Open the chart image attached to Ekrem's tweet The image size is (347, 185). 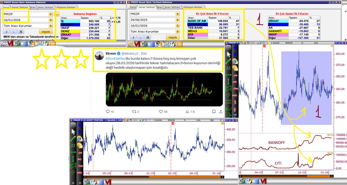click(164, 89)
